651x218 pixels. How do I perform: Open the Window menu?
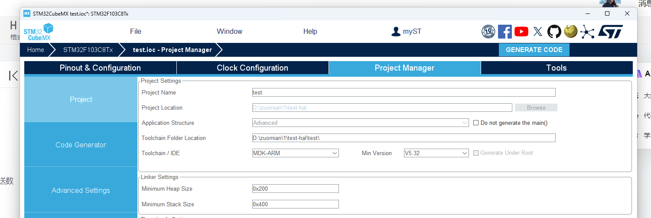coord(229,31)
